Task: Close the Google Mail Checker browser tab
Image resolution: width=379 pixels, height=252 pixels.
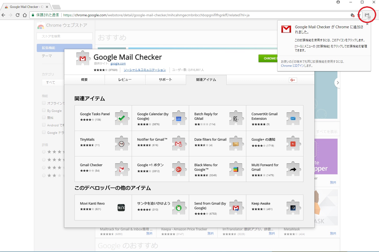Action: pos(47,7)
